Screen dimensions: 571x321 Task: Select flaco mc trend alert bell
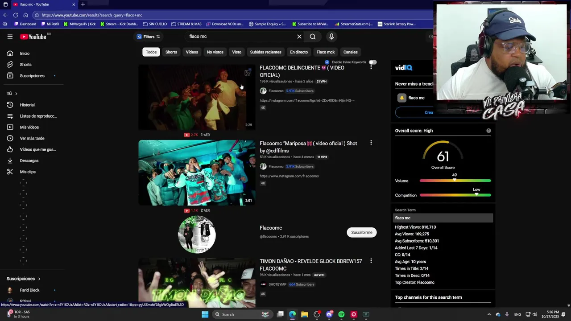click(401, 98)
